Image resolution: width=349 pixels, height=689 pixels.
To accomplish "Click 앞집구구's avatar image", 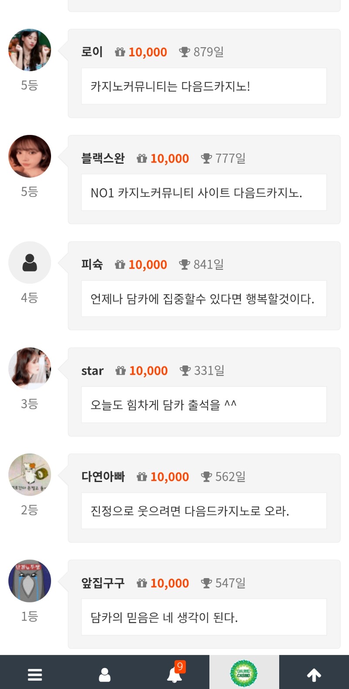I will (x=30, y=581).
